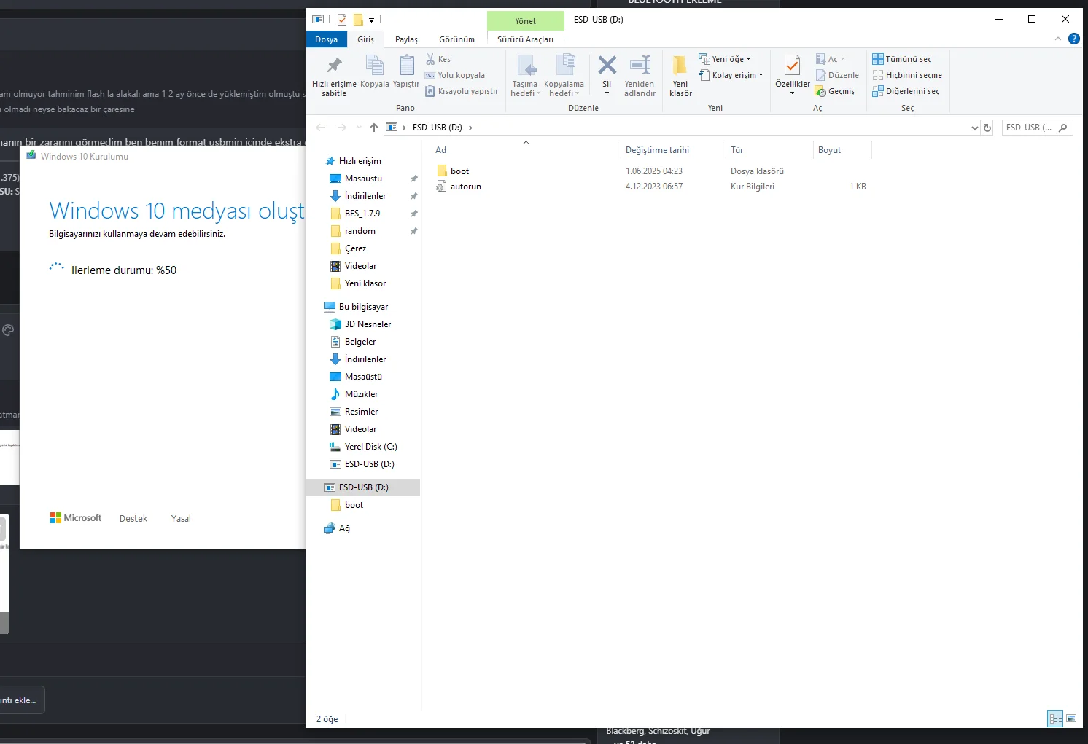Click the Forward navigation arrow
1088x744 pixels.
coord(342,128)
